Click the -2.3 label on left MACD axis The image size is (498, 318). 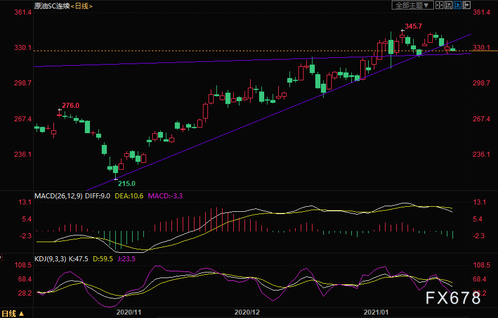point(25,236)
